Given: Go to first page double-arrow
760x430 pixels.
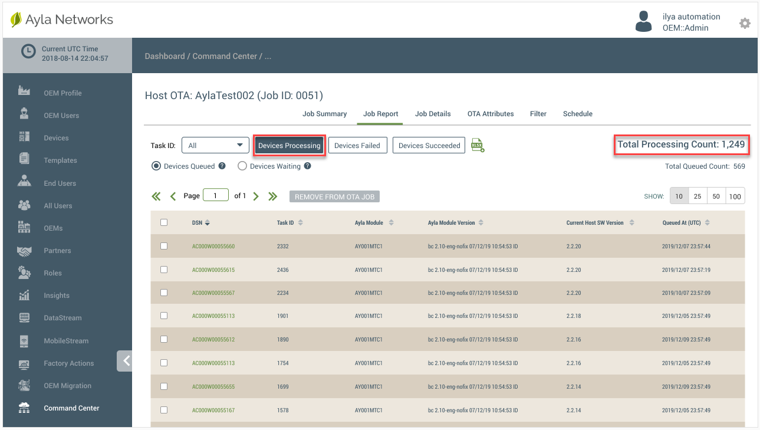Looking at the screenshot, I should [156, 196].
